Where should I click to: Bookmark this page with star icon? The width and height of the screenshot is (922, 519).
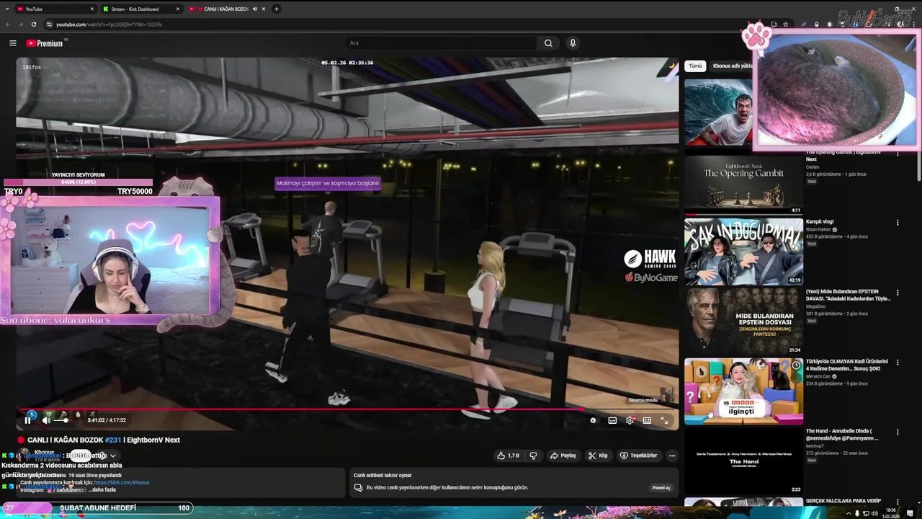pyautogui.click(x=785, y=25)
